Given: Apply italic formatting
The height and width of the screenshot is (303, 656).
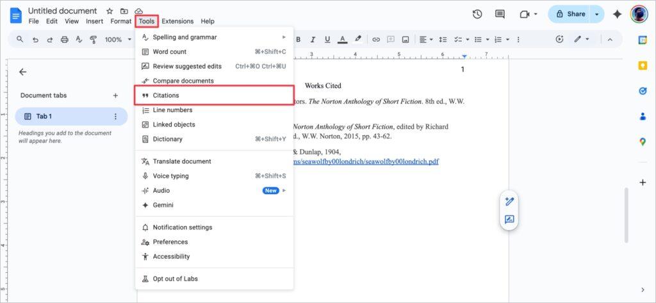Looking at the screenshot, I should pos(313,39).
